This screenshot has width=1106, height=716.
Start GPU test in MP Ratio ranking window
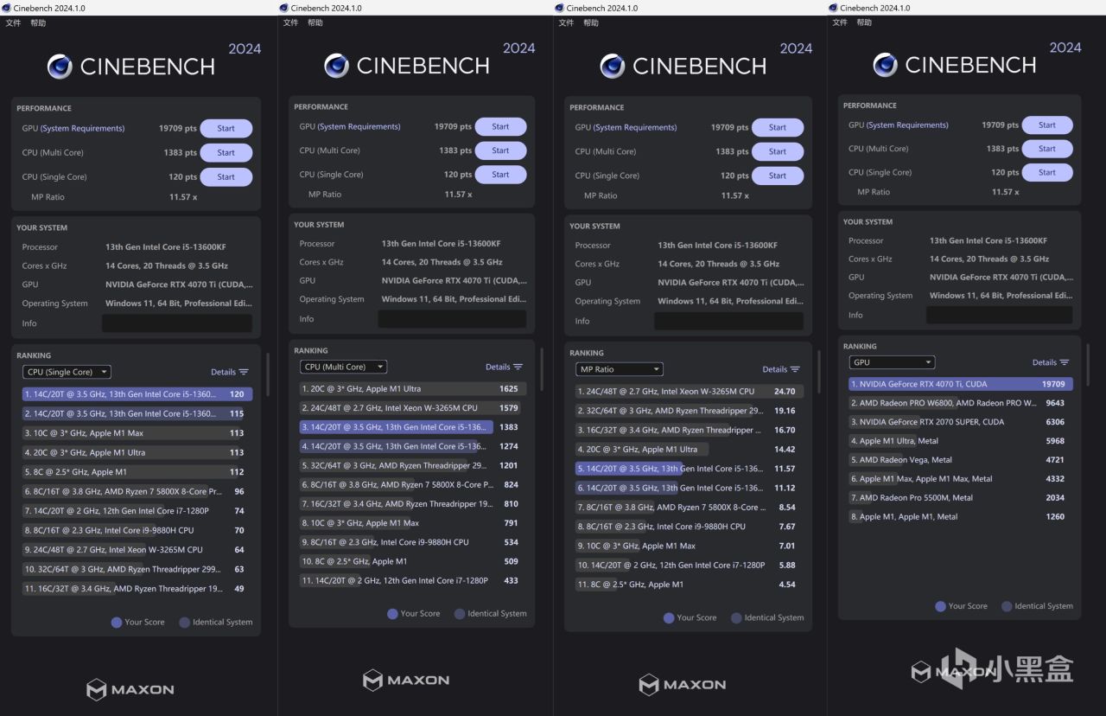[778, 127]
